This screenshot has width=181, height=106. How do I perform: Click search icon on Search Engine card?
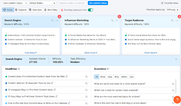point(53,20)
